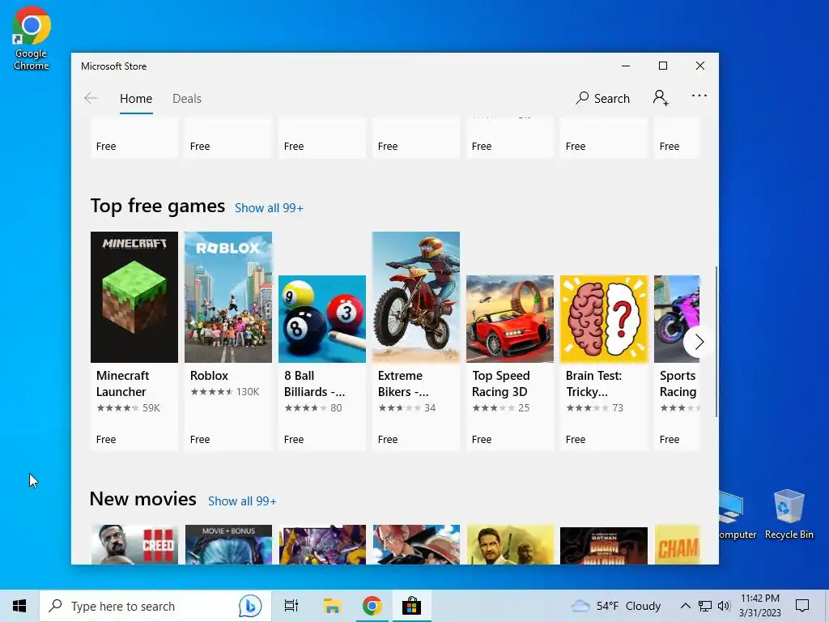The image size is (829, 622).
Task: Show all Top free games
Action: [269, 208]
